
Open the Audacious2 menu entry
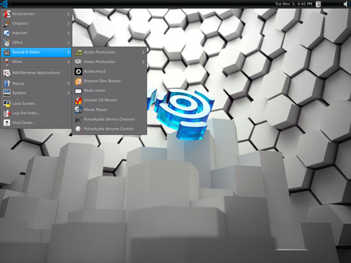(x=110, y=71)
